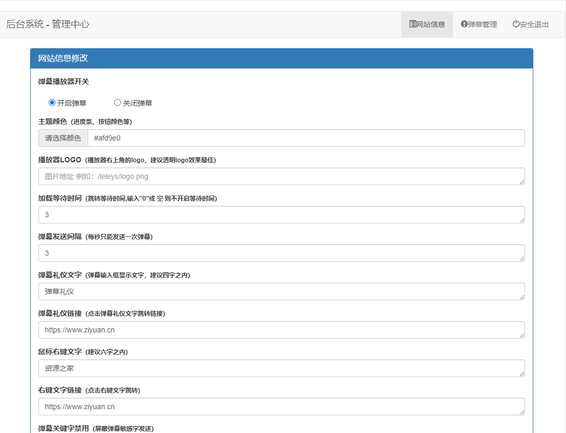Select the 开启弹幕 radio button

51,102
